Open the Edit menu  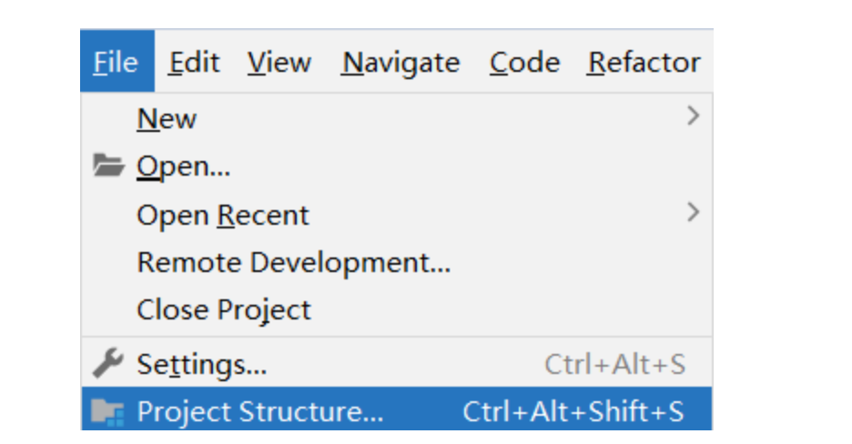[194, 62]
